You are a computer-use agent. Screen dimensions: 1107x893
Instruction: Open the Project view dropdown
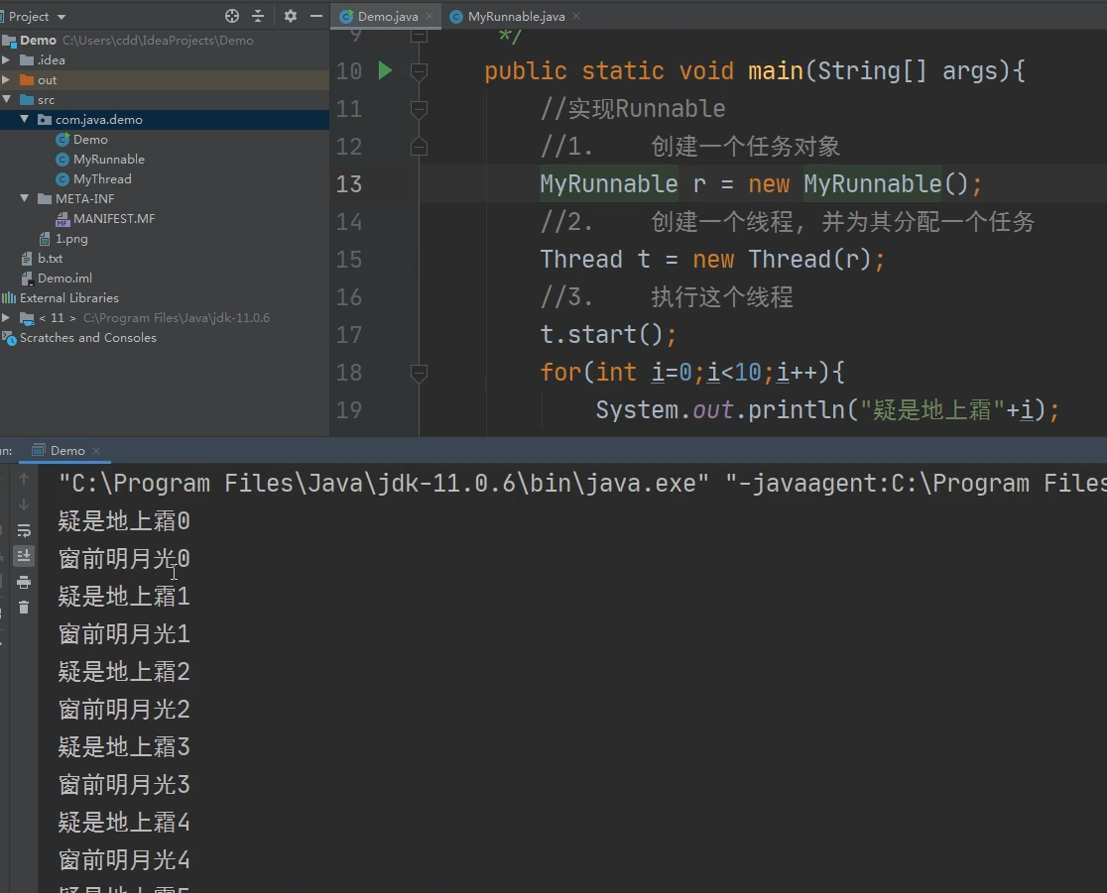tap(37, 16)
